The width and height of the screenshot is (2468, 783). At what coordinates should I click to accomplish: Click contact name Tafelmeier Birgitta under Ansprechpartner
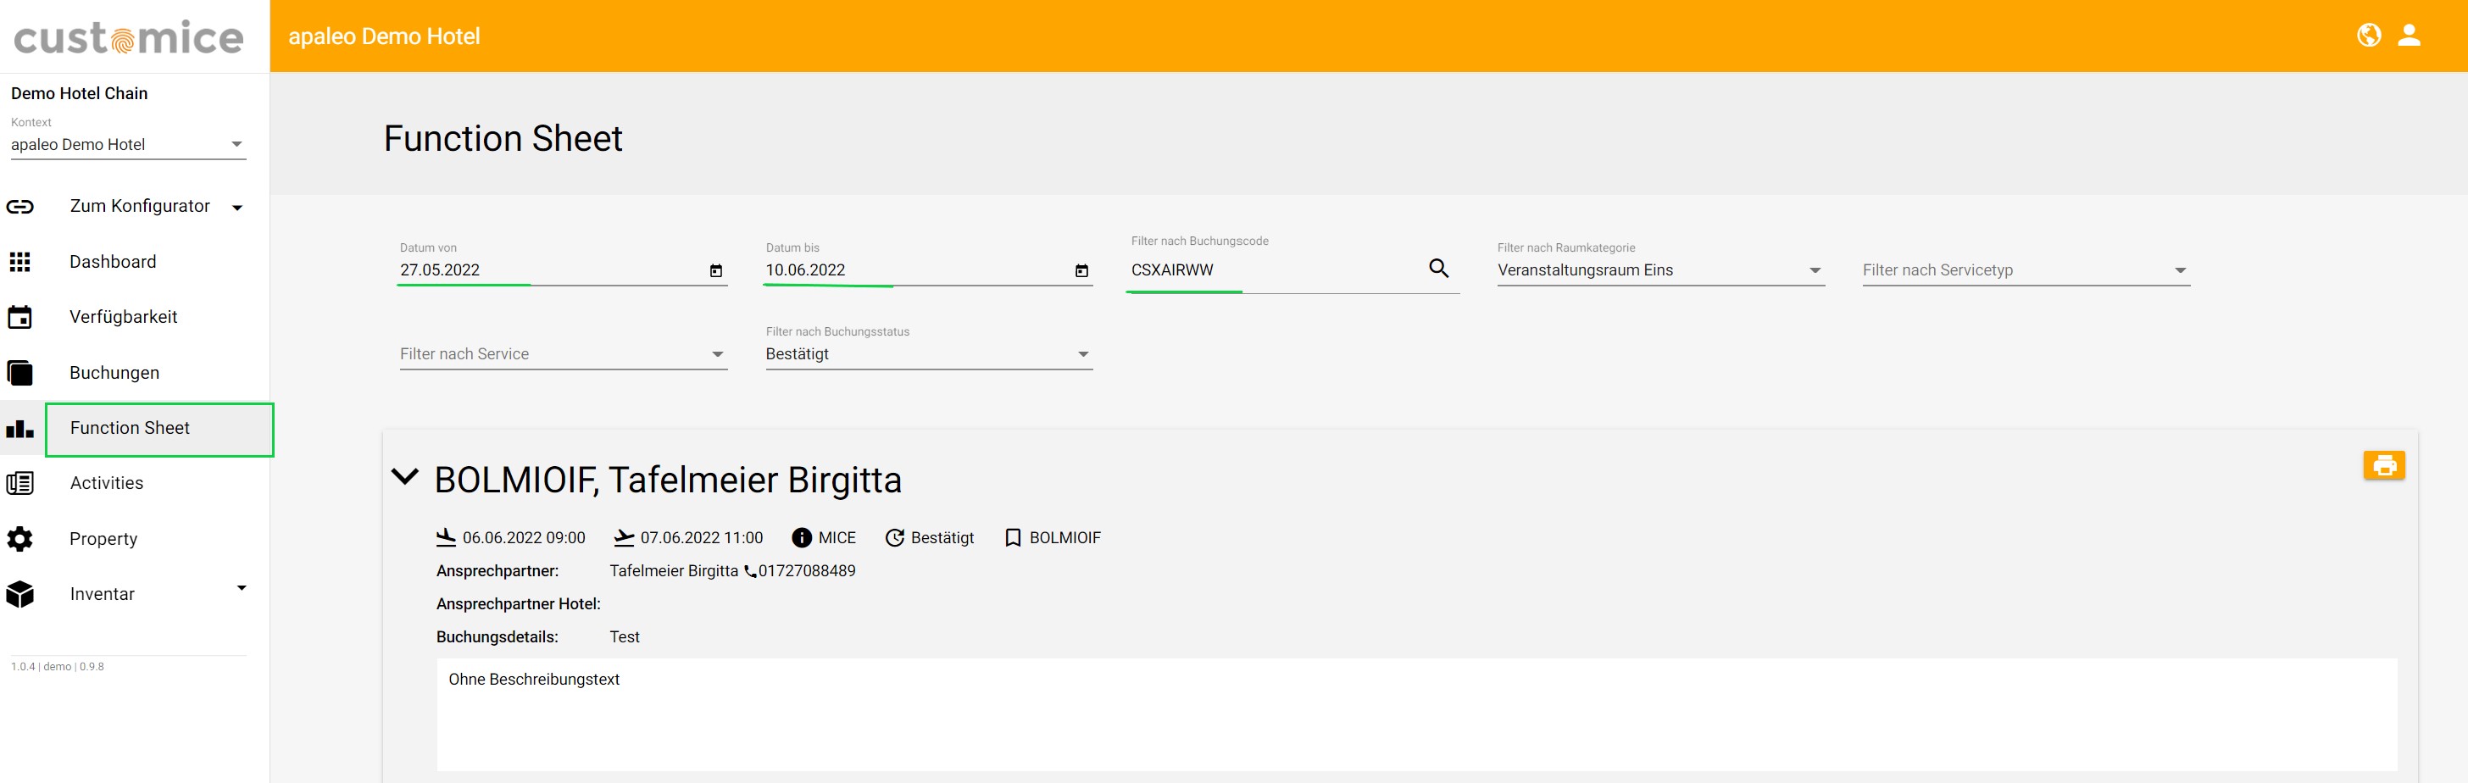[x=674, y=571]
